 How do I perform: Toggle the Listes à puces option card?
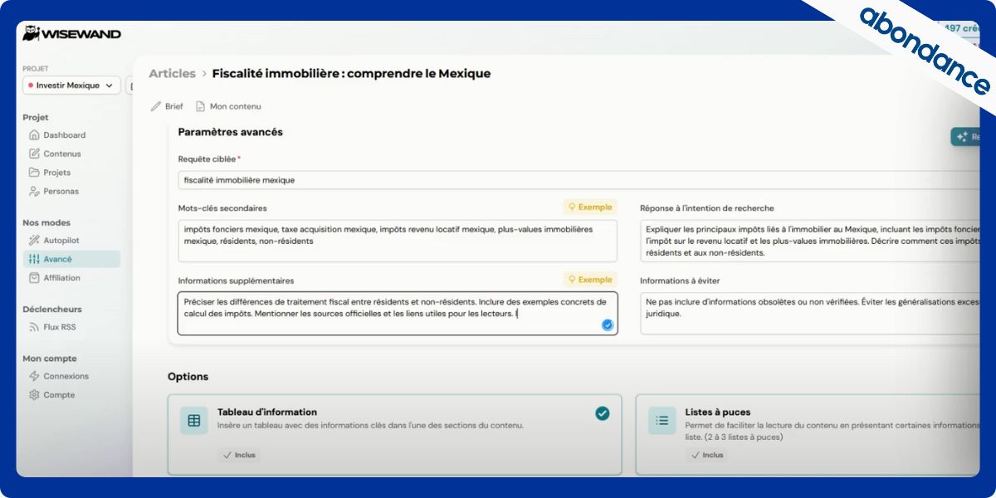(805, 433)
